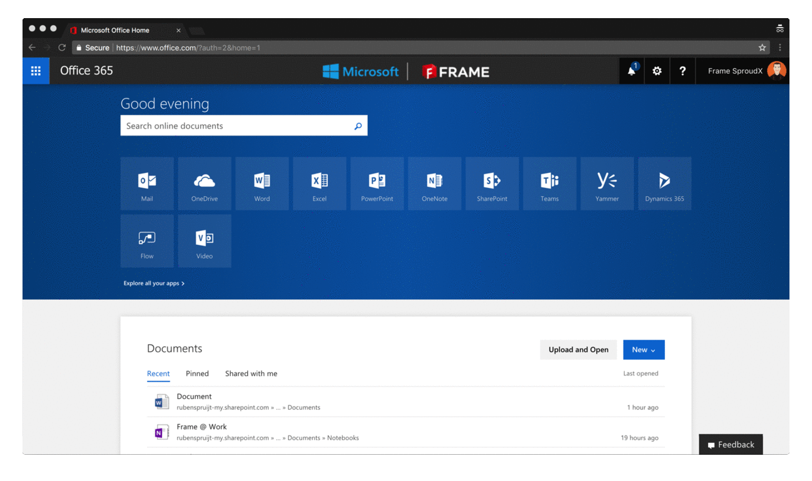Screen dimensions: 812x481
Task: Open the app launcher waffle icon
Action: click(36, 71)
